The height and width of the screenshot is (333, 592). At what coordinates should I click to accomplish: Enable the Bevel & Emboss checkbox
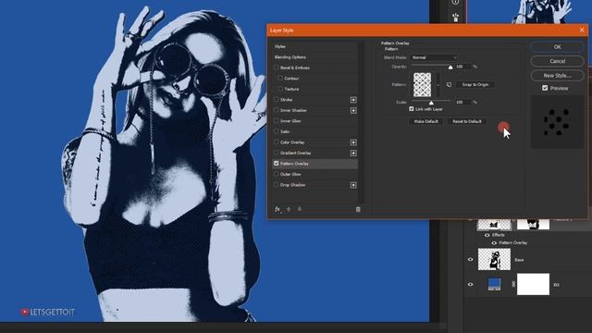click(277, 68)
